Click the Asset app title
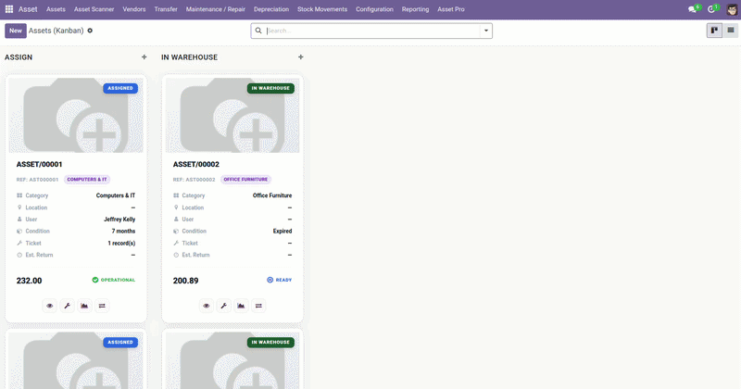The image size is (741, 389). click(x=28, y=9)
